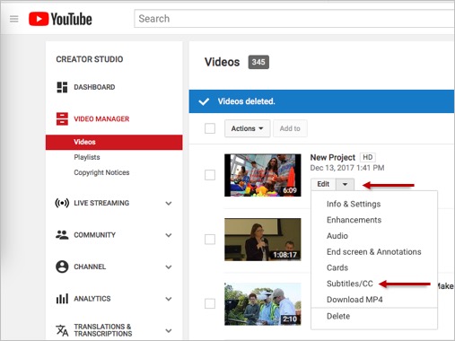The width and height of the screenshot is (455, 341).
Task: Click the YouTube logo
Action: pos(60,19)
